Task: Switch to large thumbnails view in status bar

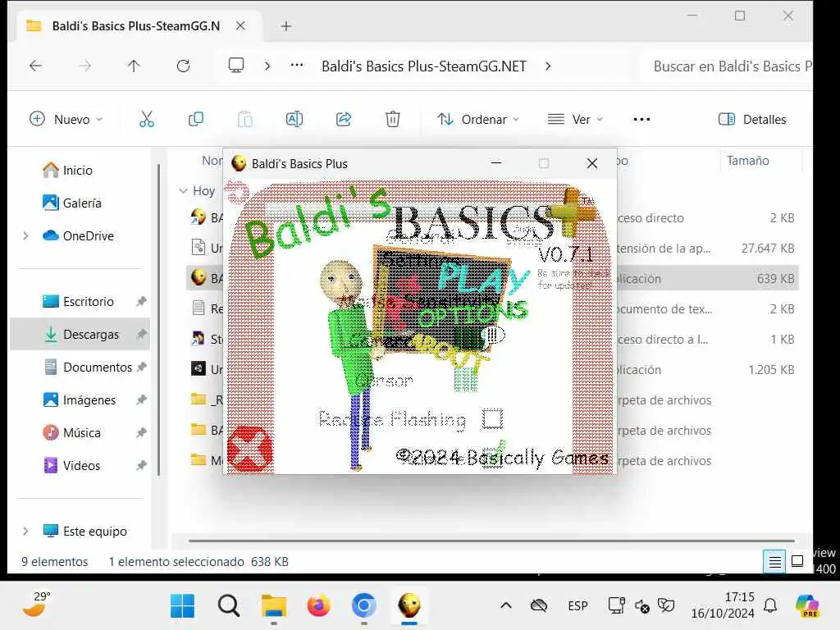Action: pyautogui.click(x=797, y=561)
